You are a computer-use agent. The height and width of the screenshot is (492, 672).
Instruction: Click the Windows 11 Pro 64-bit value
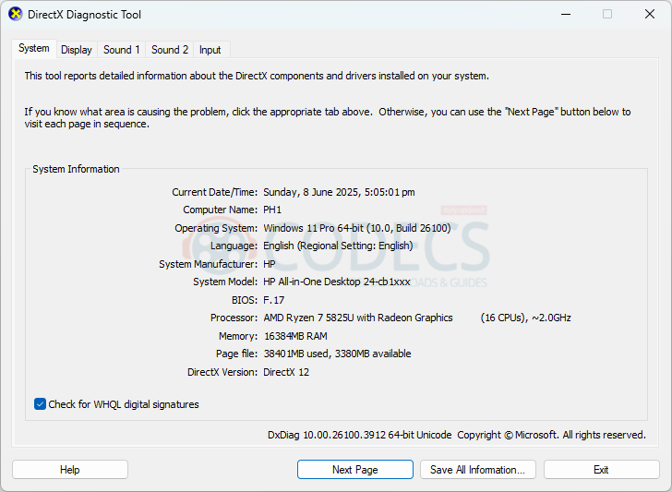click(x=357, y=228)
